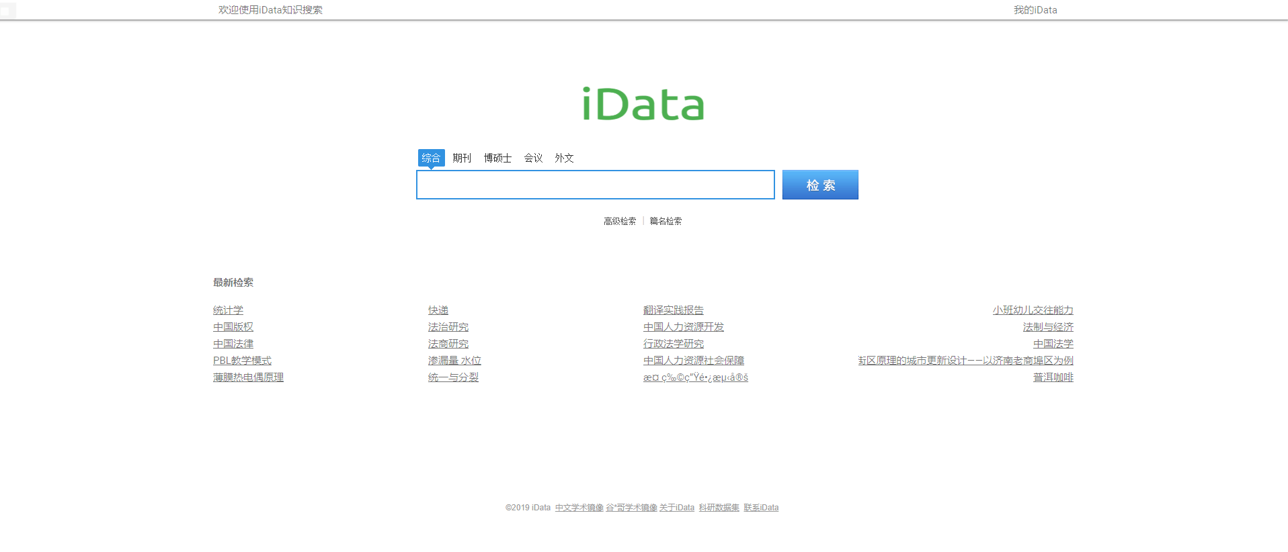Click the search input box
The height and width of the screenshot is (552, 1288).
coord(595,185)
